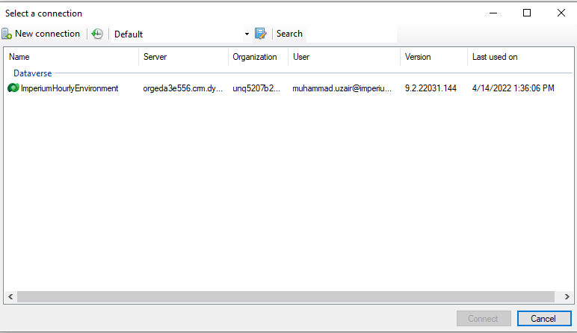577x333 pixels.
Task: Sort by the Name column header
Action: pos(71,57)
